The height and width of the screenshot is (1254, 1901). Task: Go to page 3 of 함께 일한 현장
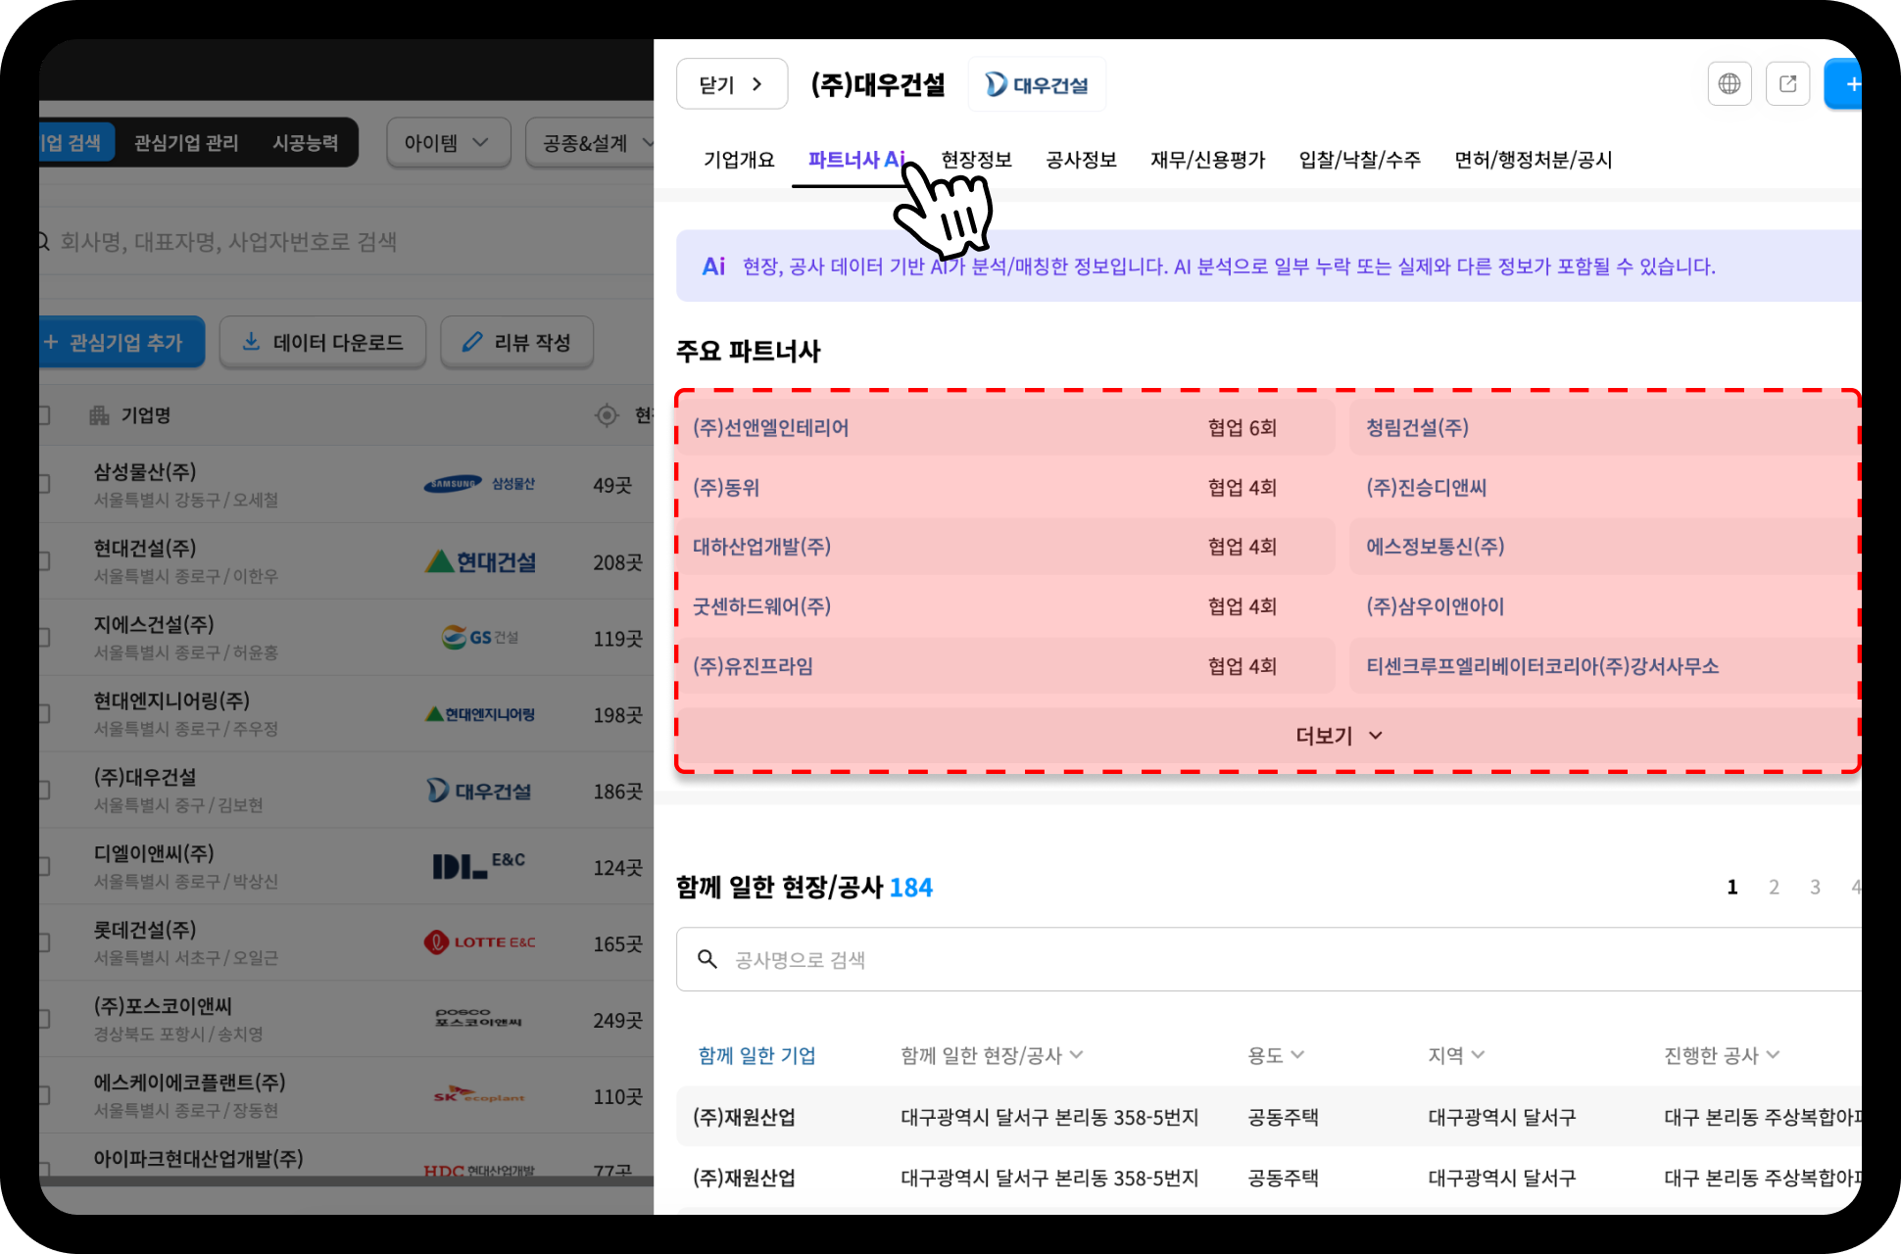pos(1815,887)
